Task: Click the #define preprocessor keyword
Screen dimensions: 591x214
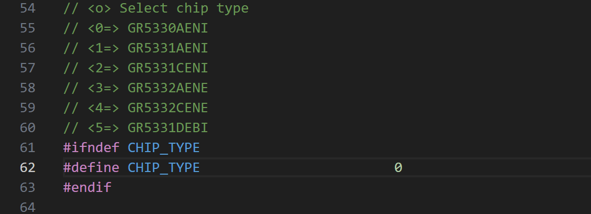Action: [91, 168]
